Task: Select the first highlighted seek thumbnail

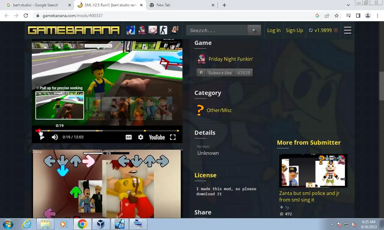Action: tap(60, 105)
